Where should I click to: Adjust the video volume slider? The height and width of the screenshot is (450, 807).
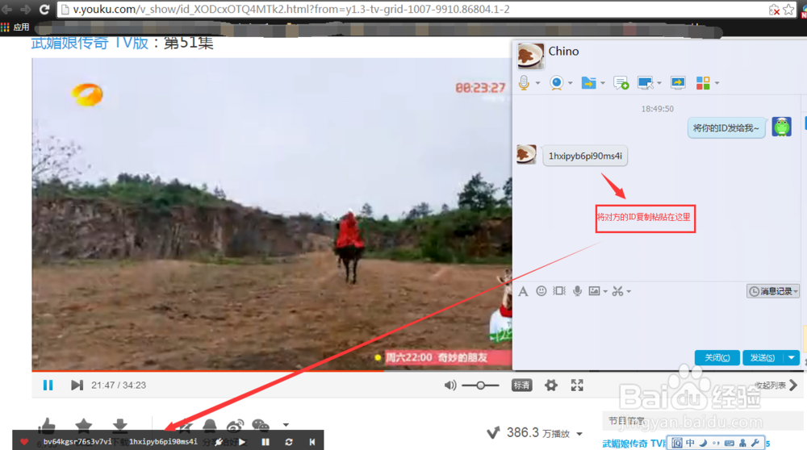point(480,385)
